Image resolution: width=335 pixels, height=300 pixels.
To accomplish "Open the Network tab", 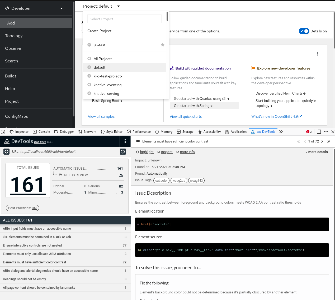I will tap(87, 132).
